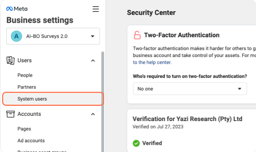Go to Pages under Accounts
Image resolution: width=256 pixels, height=152 pixels.
(24, 129)
